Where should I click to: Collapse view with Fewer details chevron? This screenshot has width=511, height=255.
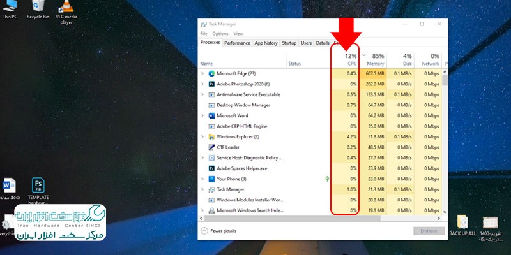(204, 231)
